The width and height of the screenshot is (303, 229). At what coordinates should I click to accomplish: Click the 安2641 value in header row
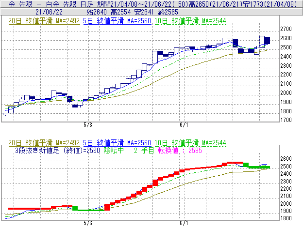(144, 12)
